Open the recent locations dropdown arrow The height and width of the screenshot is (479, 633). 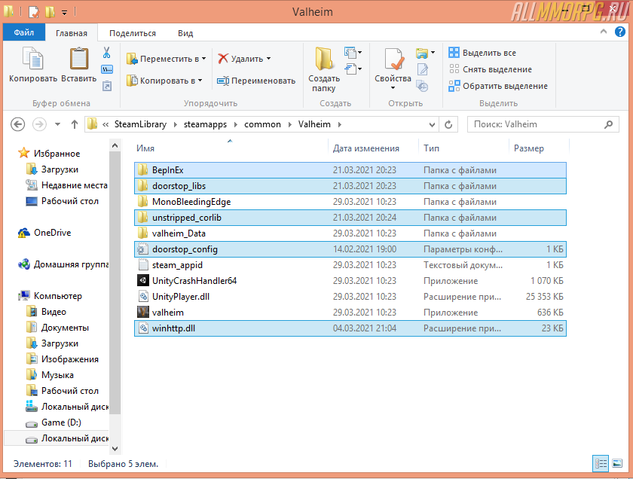point(58,124)
